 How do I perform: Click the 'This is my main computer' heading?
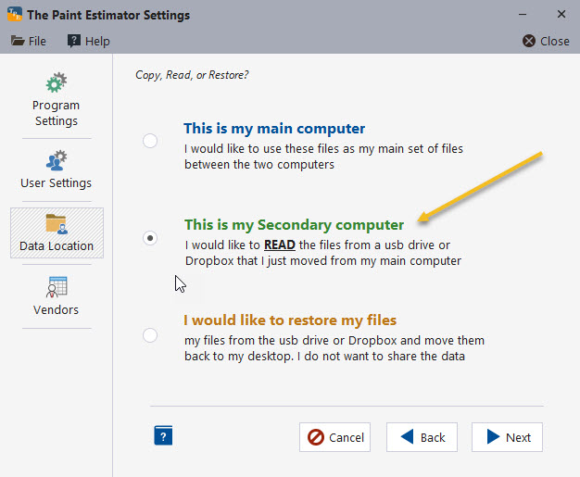point(274,129)
